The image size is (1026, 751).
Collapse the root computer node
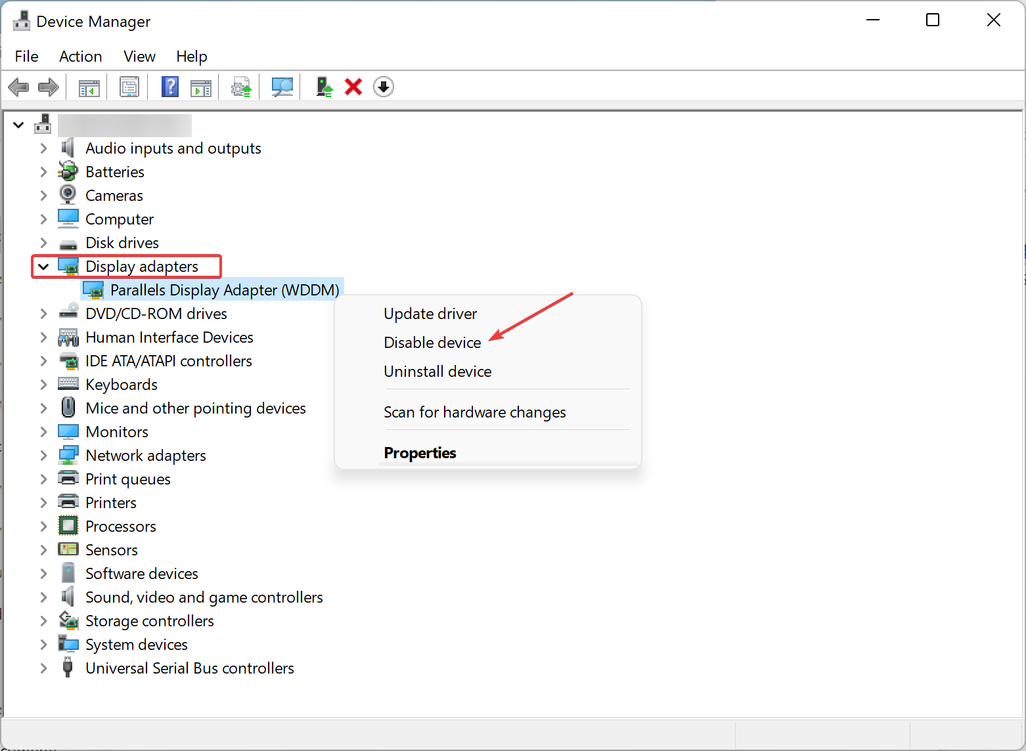(18, 125)
